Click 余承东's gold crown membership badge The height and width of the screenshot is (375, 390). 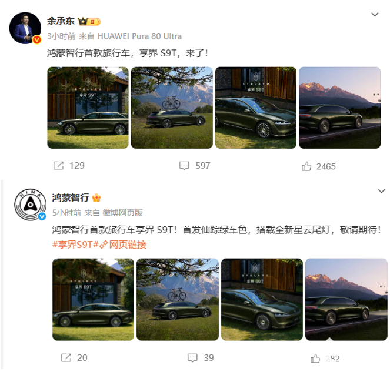click(x=89, y=22)
